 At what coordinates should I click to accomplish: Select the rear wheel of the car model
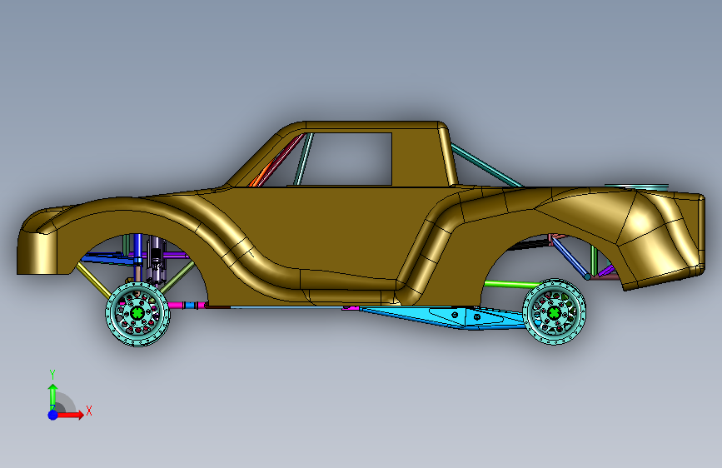tap(554, 311)
